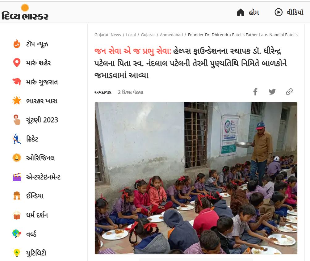Share article via Facebook icon
This screenshot has width=310, height=261.
tap(255, 92)
